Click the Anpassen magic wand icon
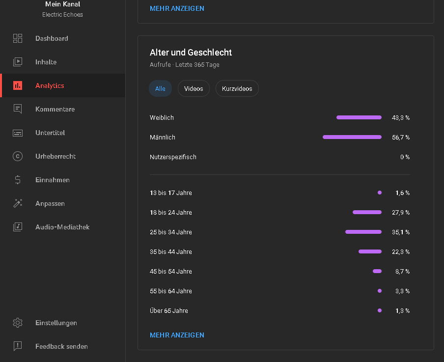Viewport: 444px width, 362px height. click(18, 203)
